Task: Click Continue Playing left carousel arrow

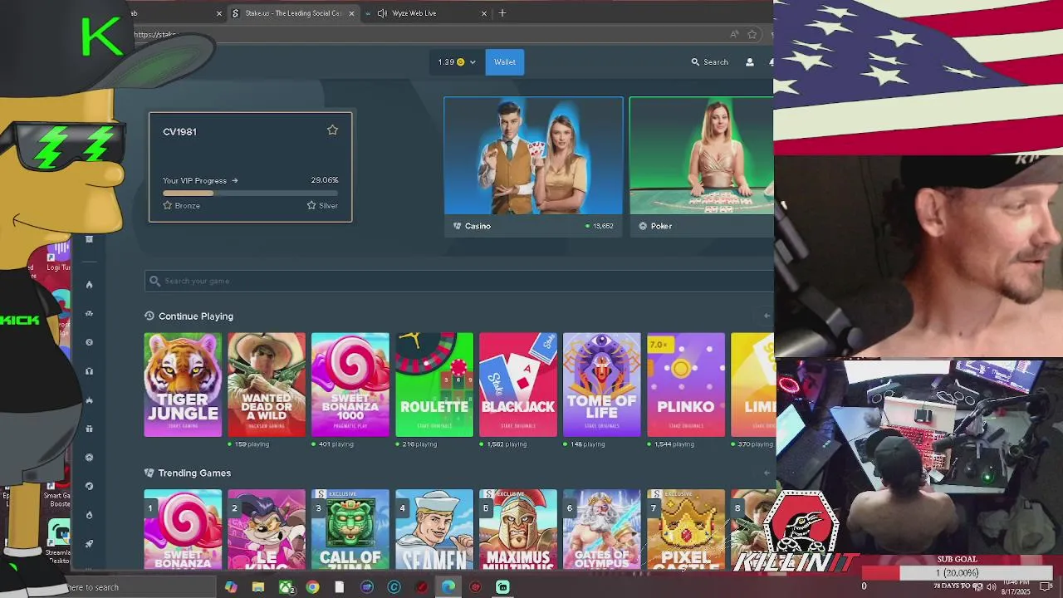Action: 767,316
